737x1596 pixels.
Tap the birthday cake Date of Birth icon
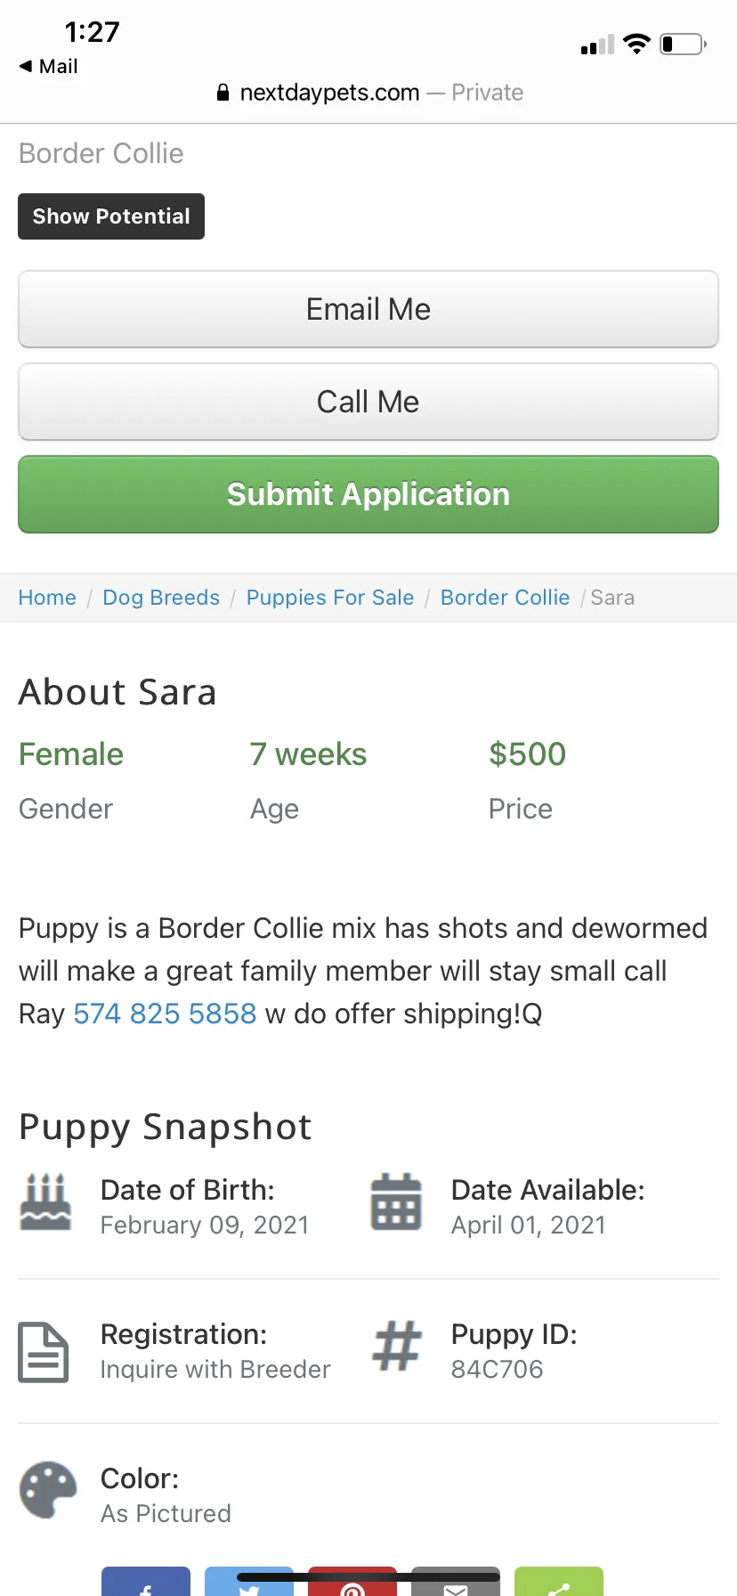(45, 1202)
